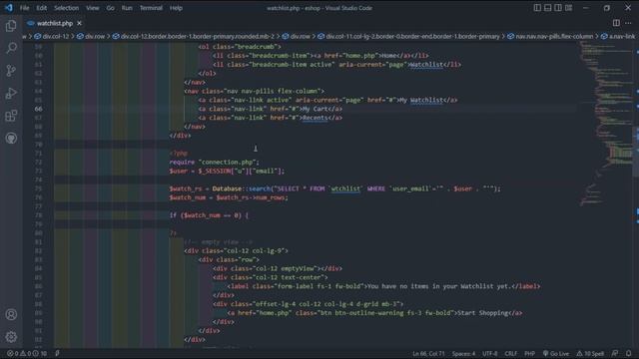Viewport: 639px width, 359px height.
Task: Open errors and warnings problems indicator
Action: [x=27, y=353]
